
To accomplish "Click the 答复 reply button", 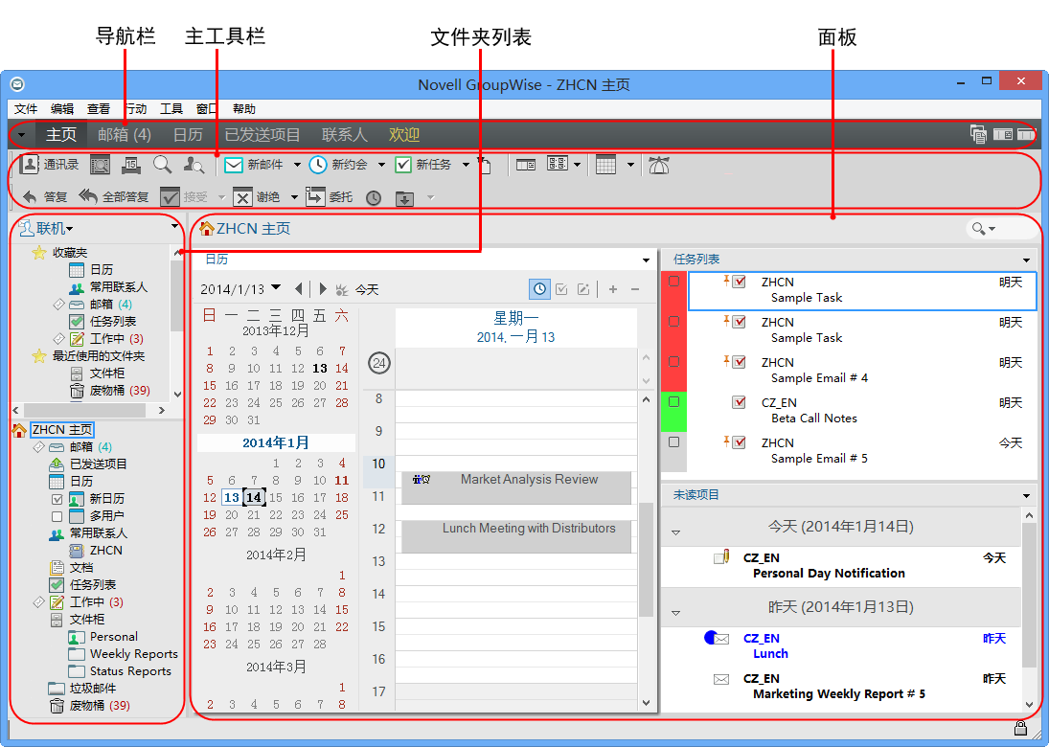I will [45, 196].
